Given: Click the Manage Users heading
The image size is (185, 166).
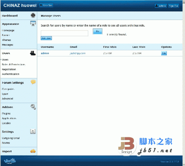Looking at the screenshot, I should (x=51, y=16).
